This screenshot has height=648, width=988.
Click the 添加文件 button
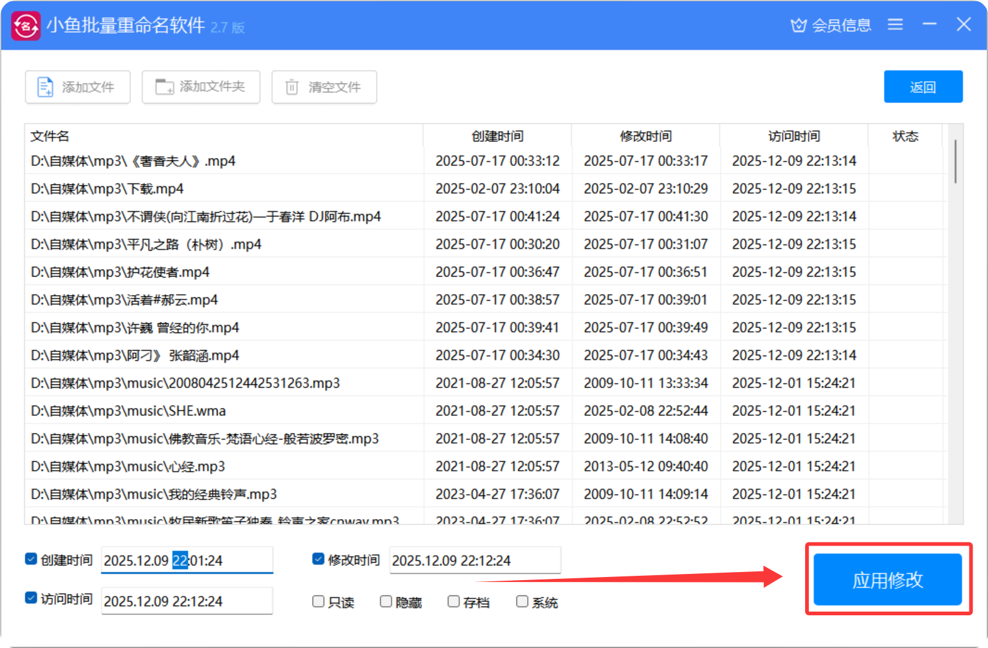pyautogui.click(x=77, y=87)
